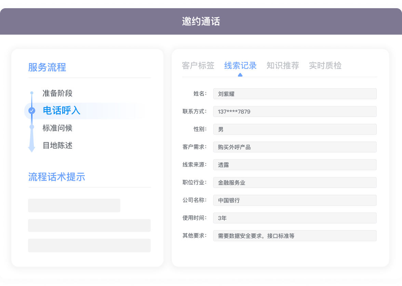Click the 其他要求 field
Viewport: 402px width, 286px height.
295,236
